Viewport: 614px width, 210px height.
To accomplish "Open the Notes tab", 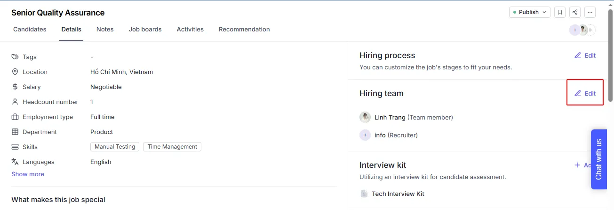I will click(105, 29).
